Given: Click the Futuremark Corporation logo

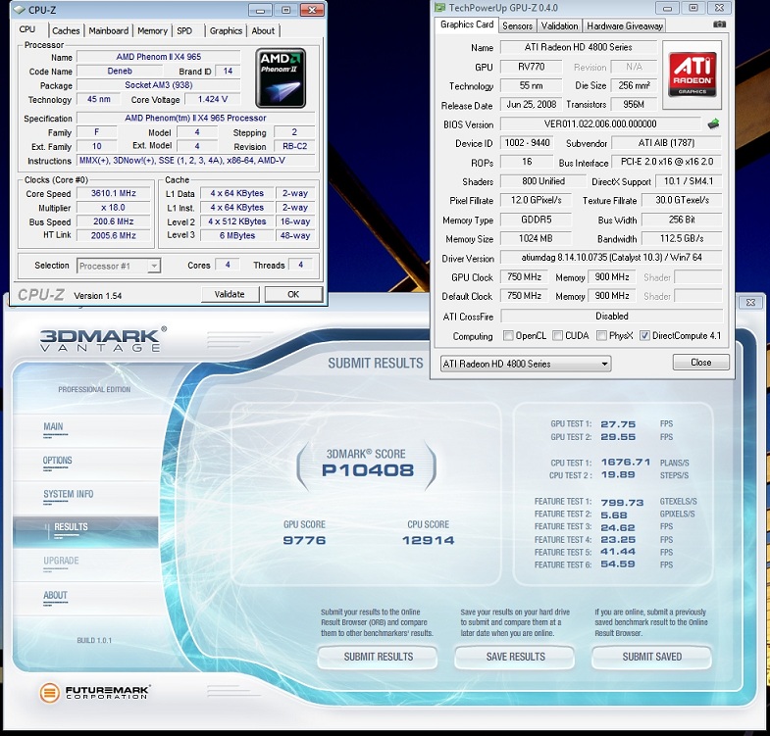Looking at the screenshot, I should coord(95,692).
